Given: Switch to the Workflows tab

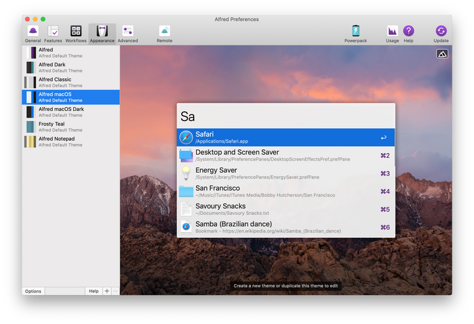Looking at the screenshot, I should tap(76, 33).
